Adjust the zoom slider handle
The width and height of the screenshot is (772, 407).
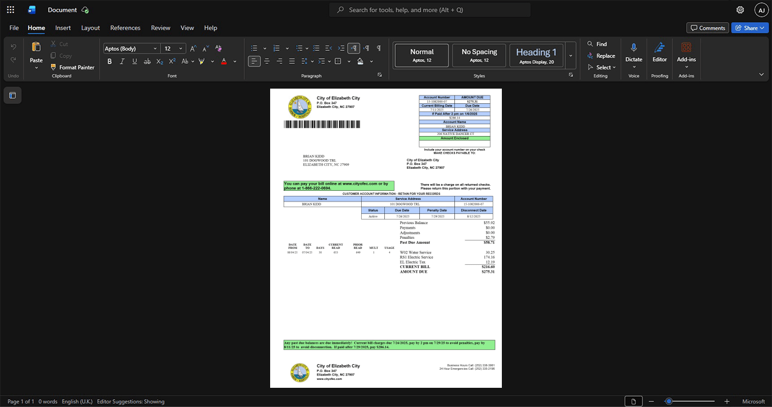point(669,401)
